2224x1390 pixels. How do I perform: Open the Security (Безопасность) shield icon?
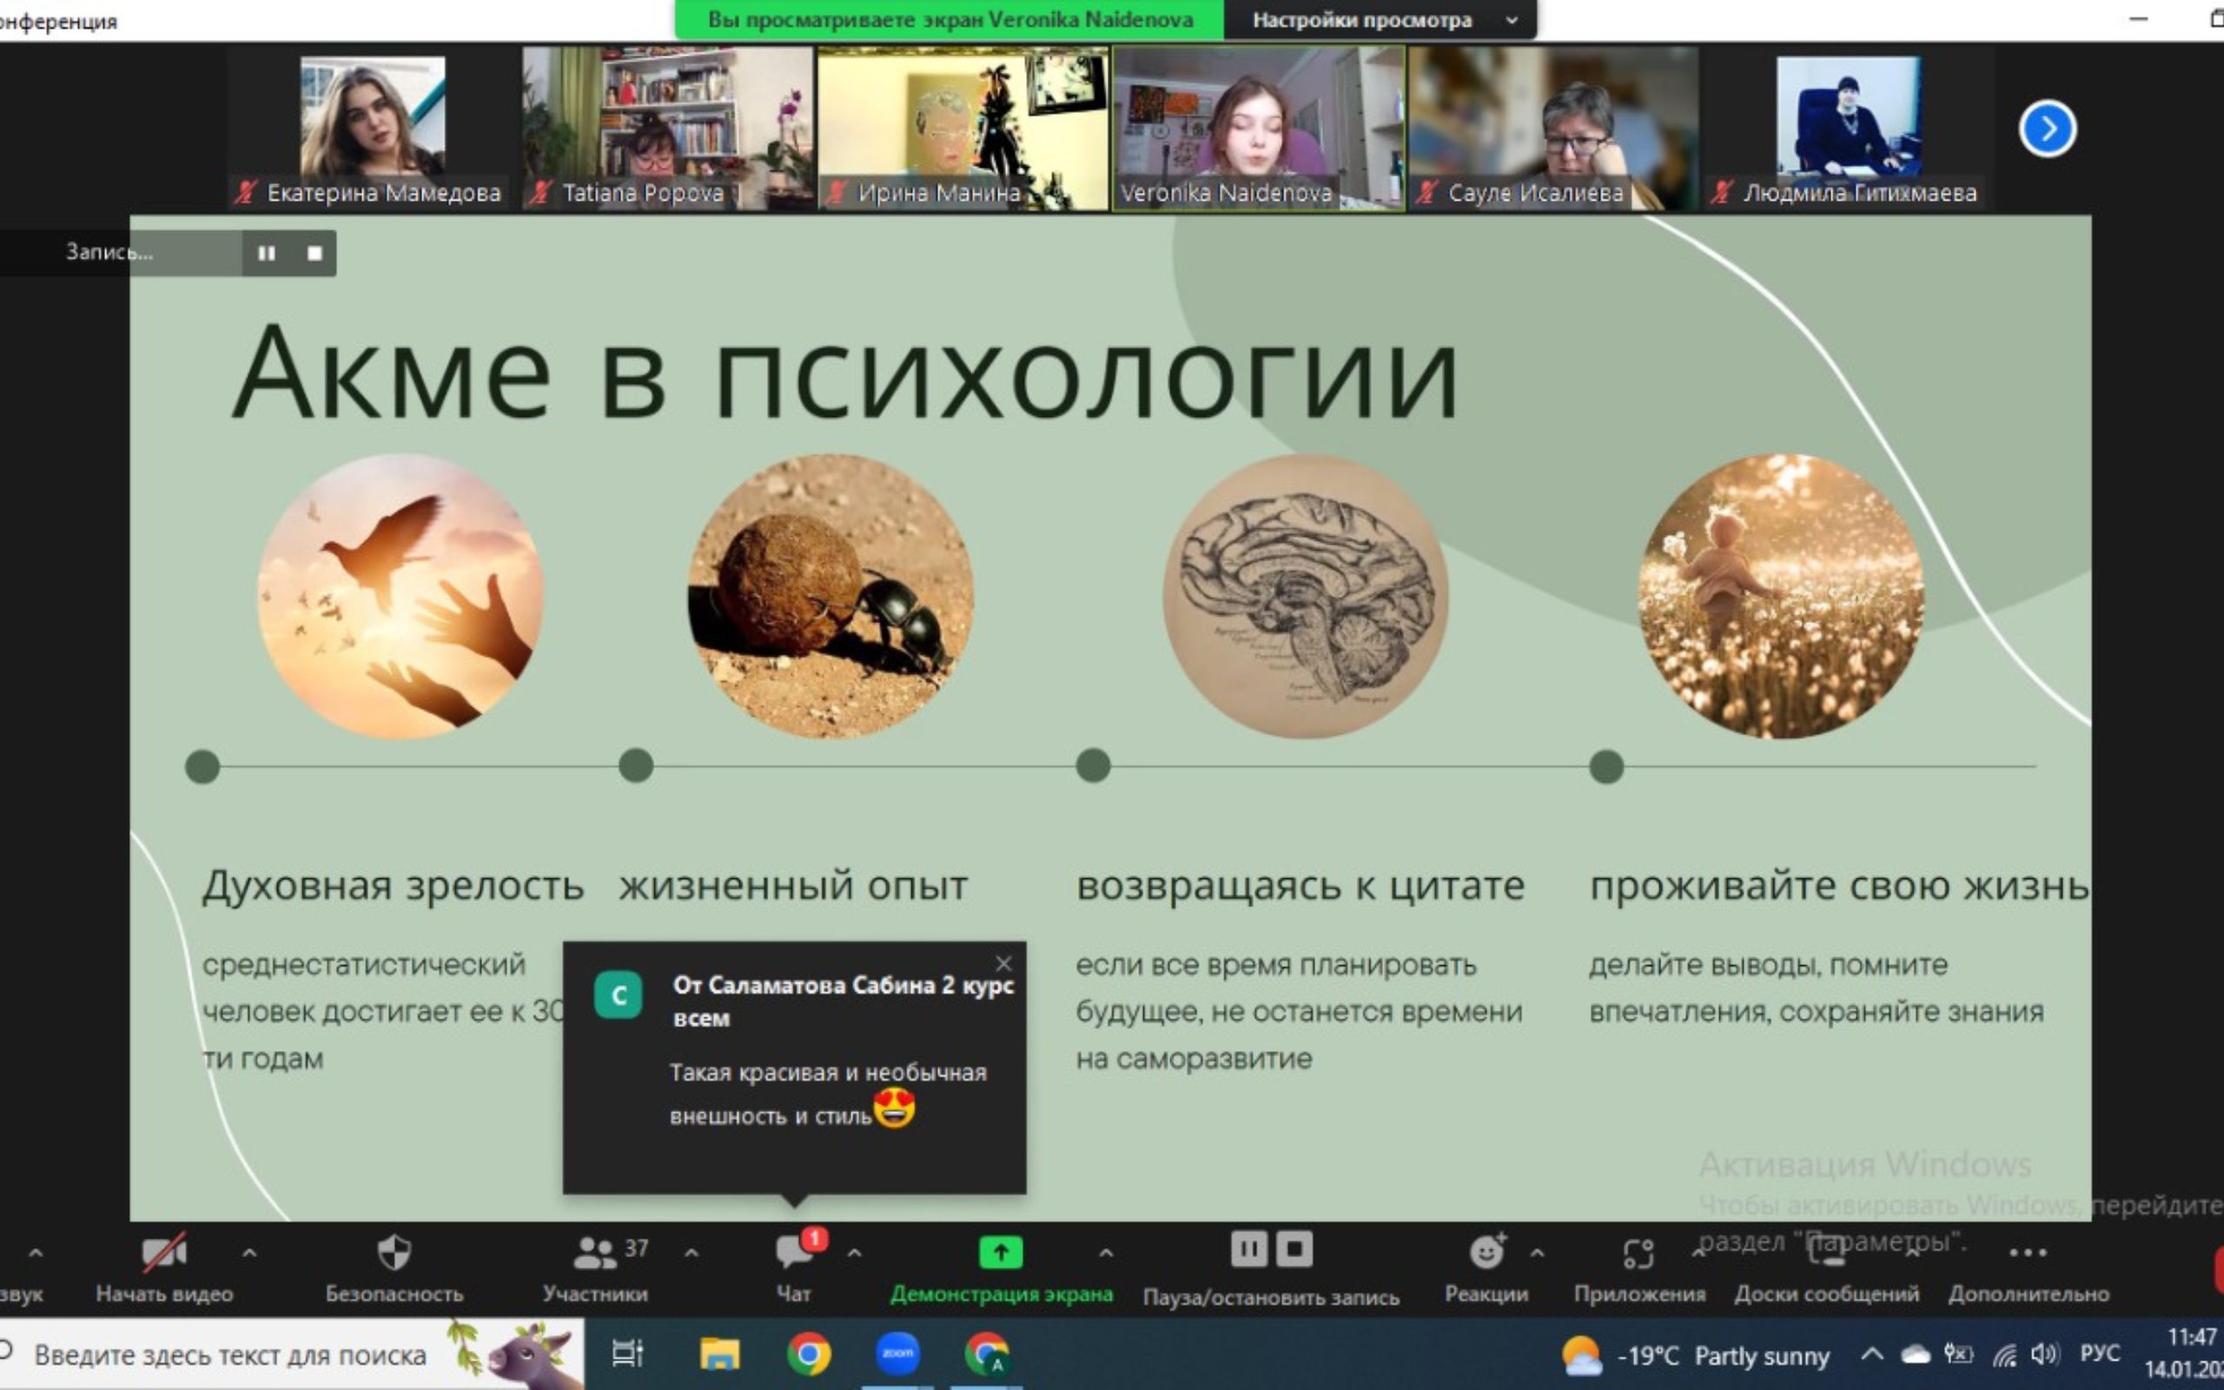pyautogui.click(x=394, y=1253)
